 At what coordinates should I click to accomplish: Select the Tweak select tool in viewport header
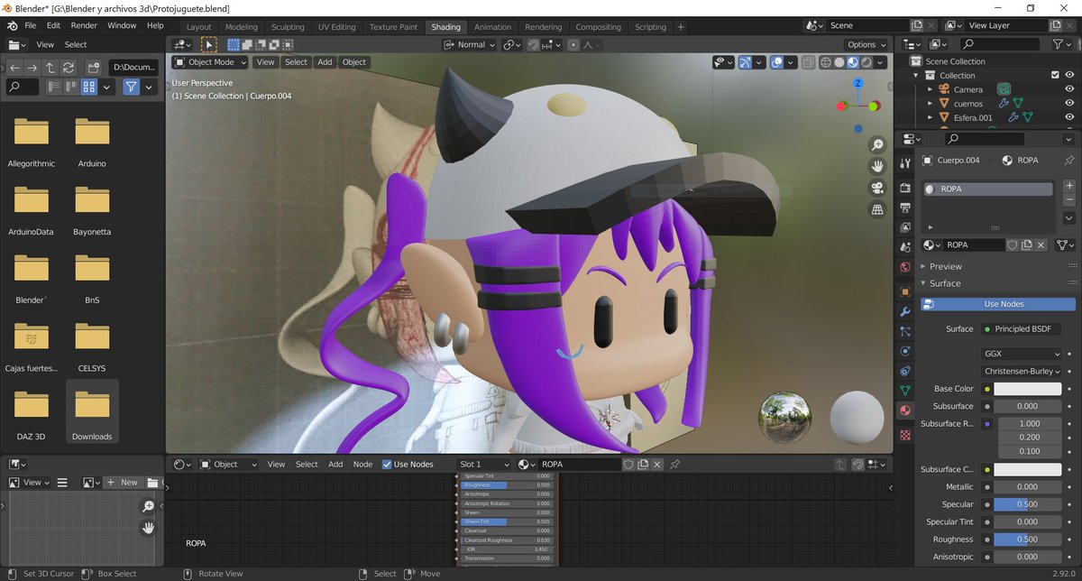tap(208, 44)
